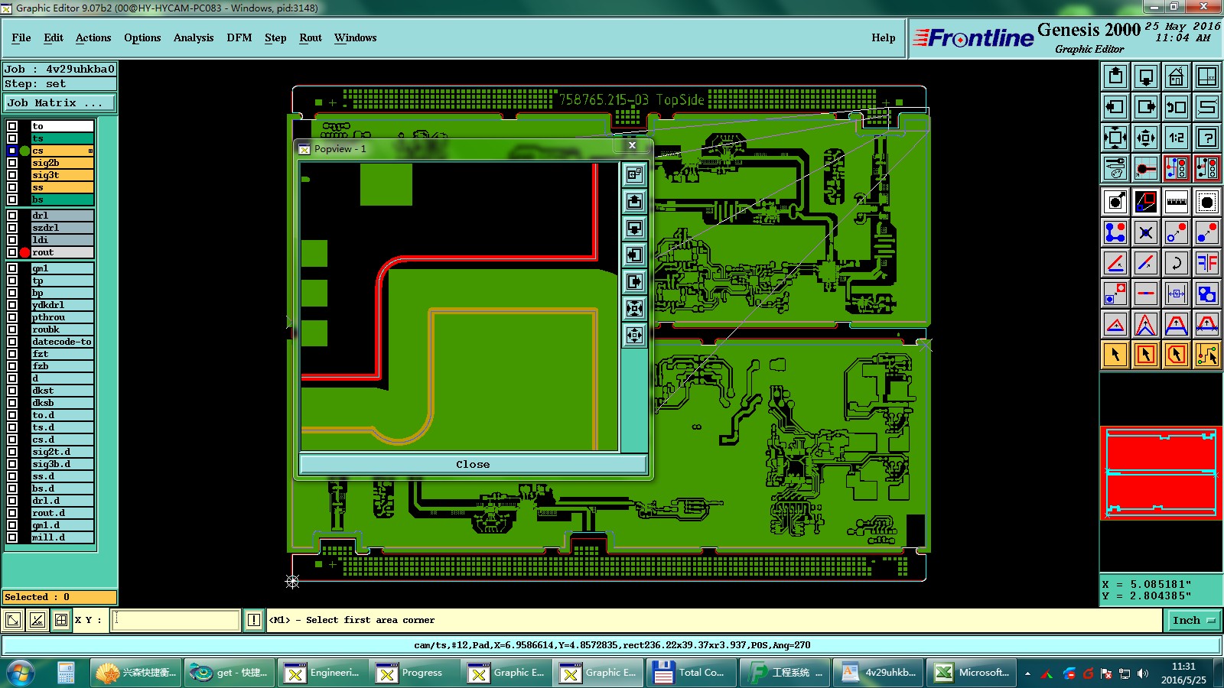Screen dimensions: 1224x688
Task: Click the Home view icon
Action: coord(1177,76)
